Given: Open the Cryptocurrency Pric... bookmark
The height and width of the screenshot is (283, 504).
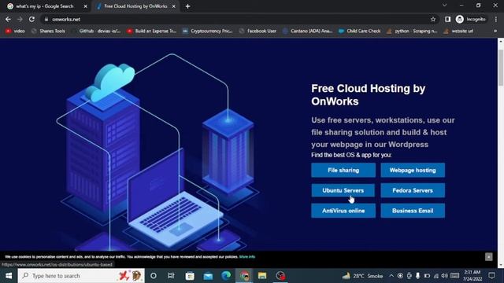Looking at the screenshot, I should point(208,31).
